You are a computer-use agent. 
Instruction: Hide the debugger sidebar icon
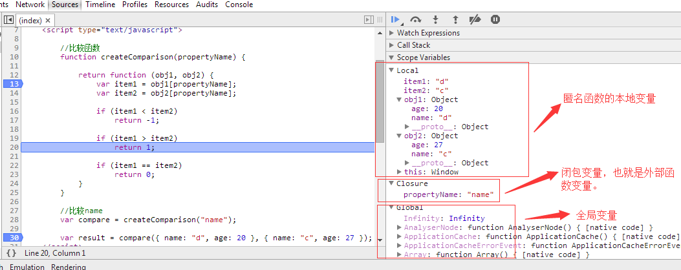(369, 20)
